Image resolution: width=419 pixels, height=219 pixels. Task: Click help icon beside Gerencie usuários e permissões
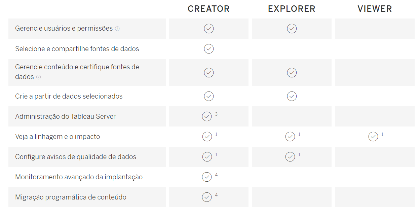pos(117,29)
